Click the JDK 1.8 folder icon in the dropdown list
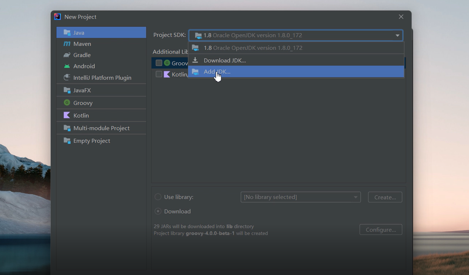 pyautogui.click(x=195, y=48)
